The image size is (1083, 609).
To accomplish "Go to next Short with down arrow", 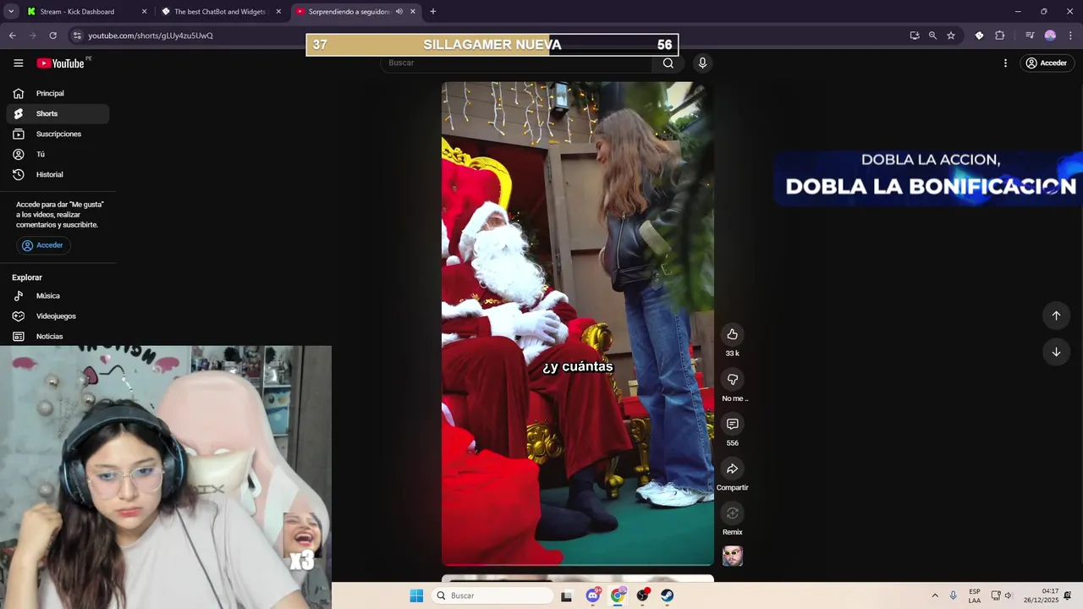I will 1056,352.
